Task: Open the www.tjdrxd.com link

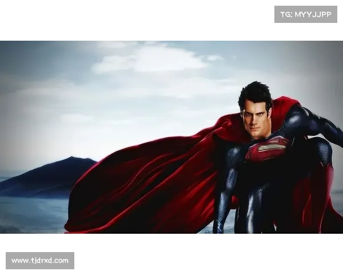Action: point(41,261)
